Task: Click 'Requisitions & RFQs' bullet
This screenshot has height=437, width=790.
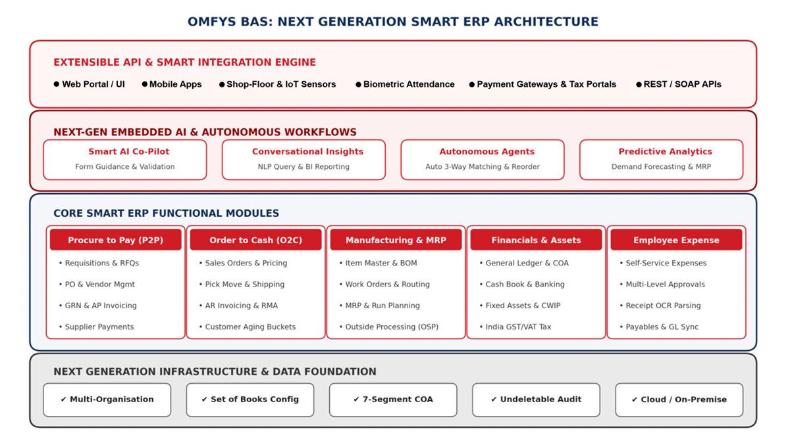Action: (99, 263)
